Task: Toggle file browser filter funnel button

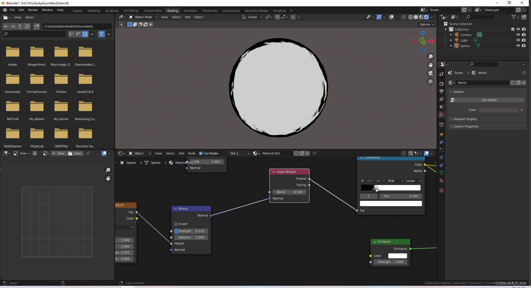Action: [102, 34]
